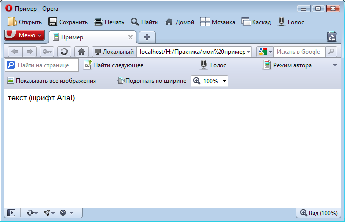Click the password manager key icon
The height and width of the screenshot is (222, 345).
pyautogui.click(x=47, y=52)
